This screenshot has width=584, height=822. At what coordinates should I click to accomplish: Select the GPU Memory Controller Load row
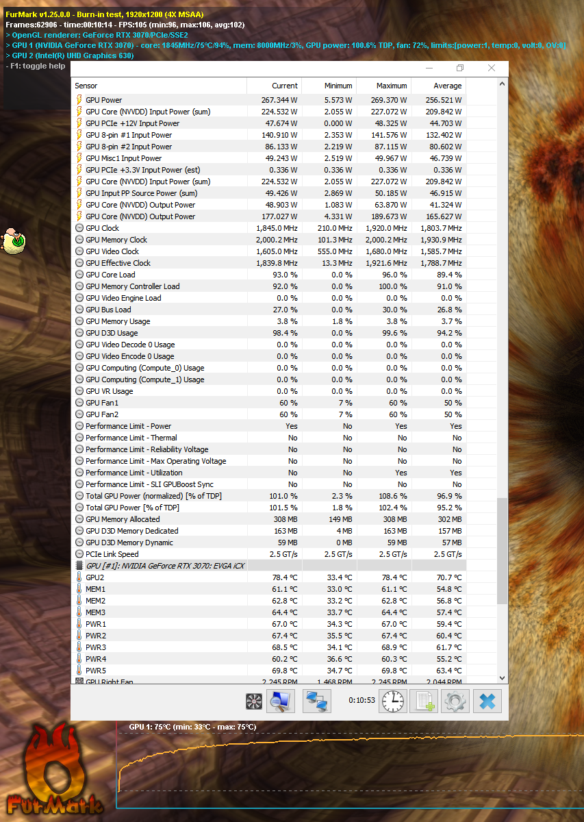269,286
